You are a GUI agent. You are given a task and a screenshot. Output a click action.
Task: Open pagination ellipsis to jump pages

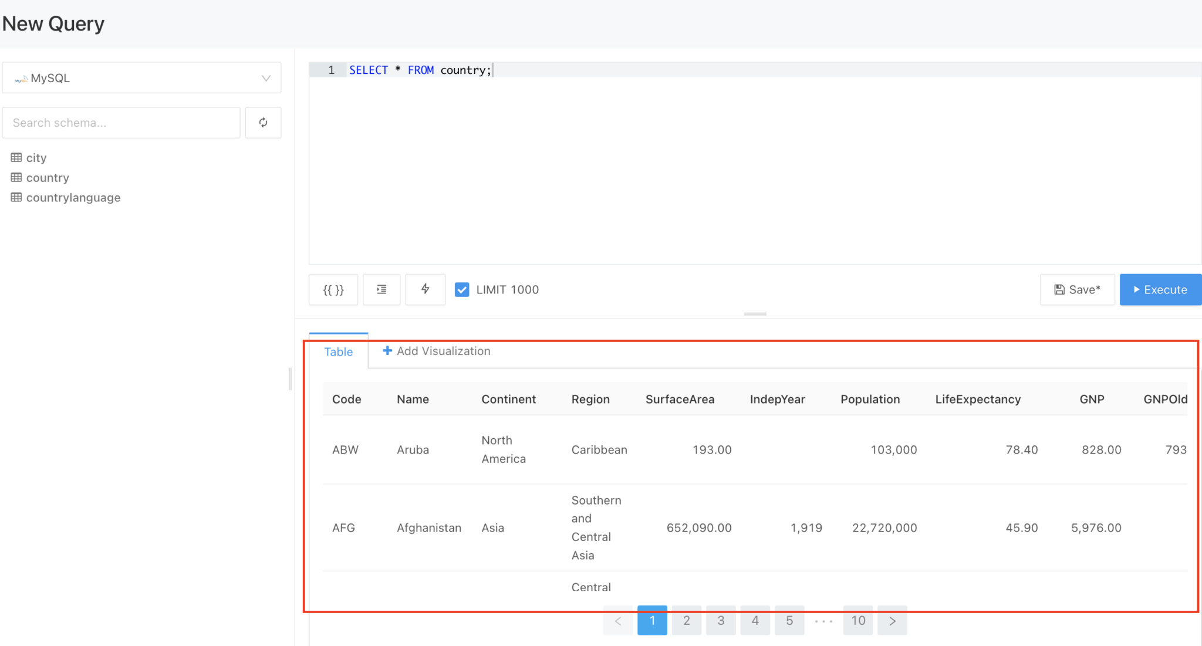point(823,621)
